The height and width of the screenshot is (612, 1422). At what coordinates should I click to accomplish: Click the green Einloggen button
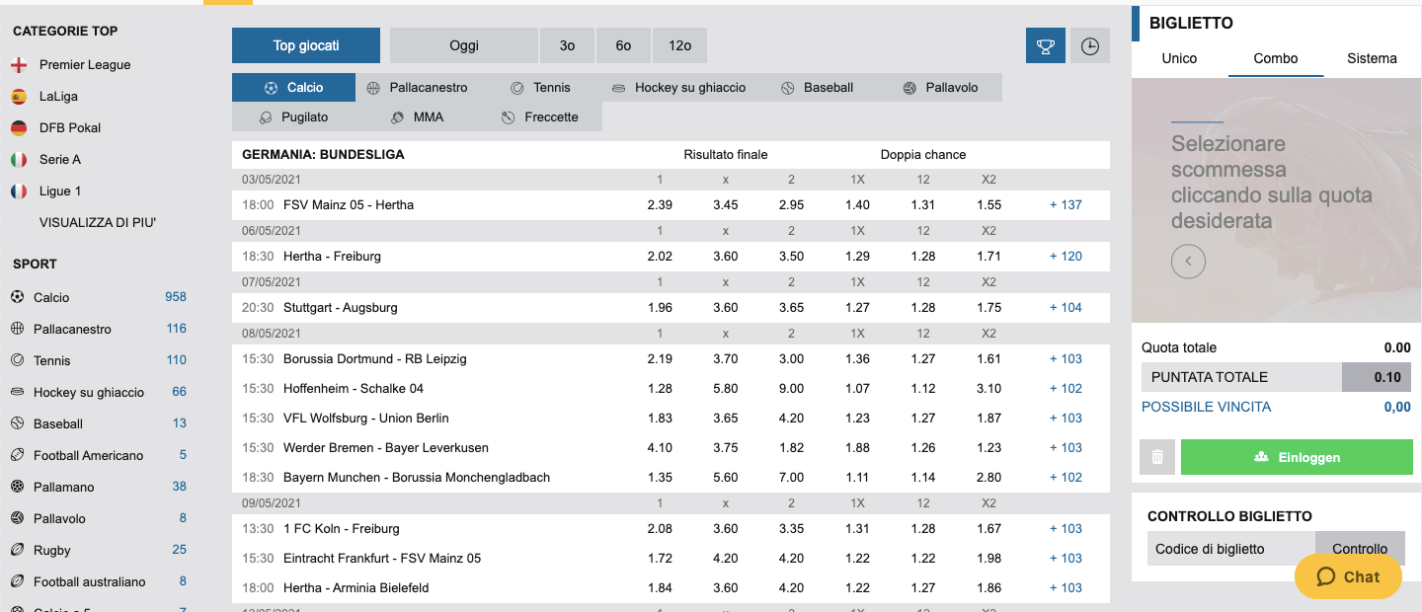click(1297, 458)
